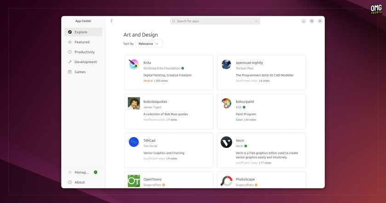Click the green updates badge beside Manage
Image resolution: width=386 pixels, height=203 pixels.
(x=96, y=172)
